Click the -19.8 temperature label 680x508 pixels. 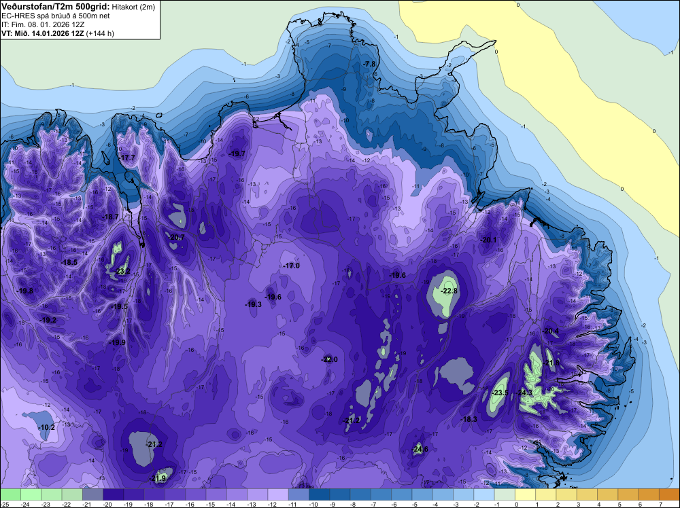click(x=24, y=291)
